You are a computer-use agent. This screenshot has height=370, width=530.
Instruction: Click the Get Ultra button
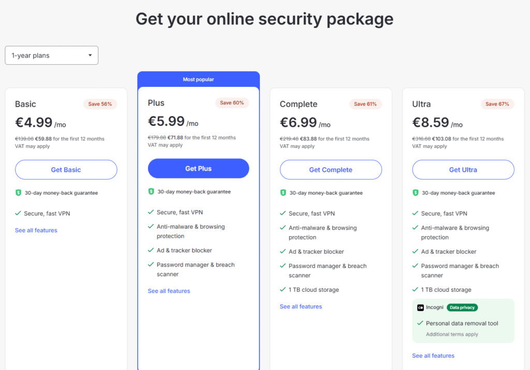click(x=463, y=170)
